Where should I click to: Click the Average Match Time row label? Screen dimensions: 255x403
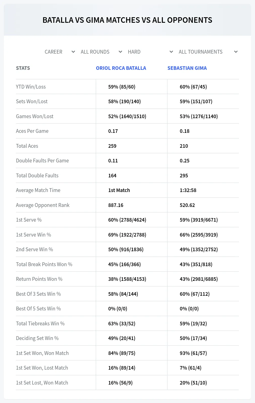pos(38,190)
